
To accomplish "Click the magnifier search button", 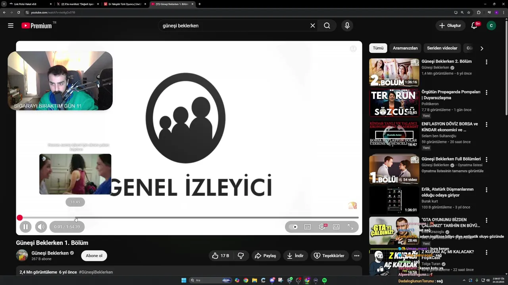I will point(327,26).
